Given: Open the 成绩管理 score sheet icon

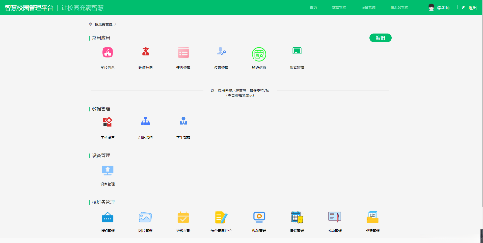Looking at the screenshot, I should pyautogui.click(x=372, y=217).
